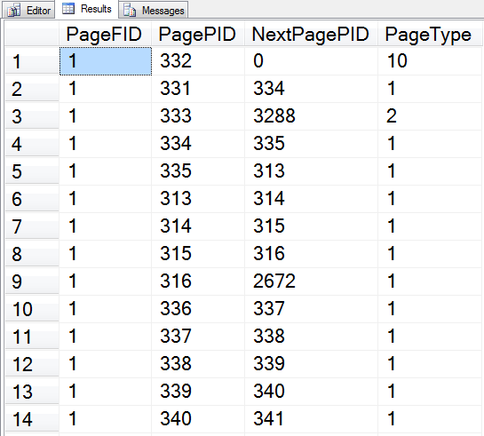
Task: Click the PagePID column header
Action: click(198, 34)
